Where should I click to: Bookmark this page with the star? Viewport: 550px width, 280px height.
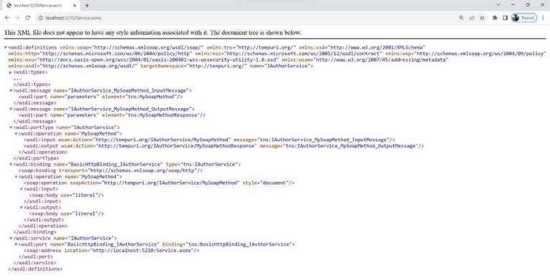tap(482, 17)
